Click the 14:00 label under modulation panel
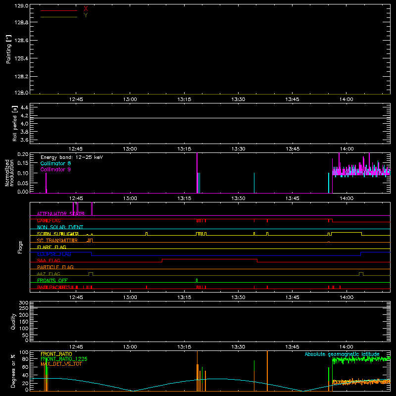 click(x=346, y=198)
